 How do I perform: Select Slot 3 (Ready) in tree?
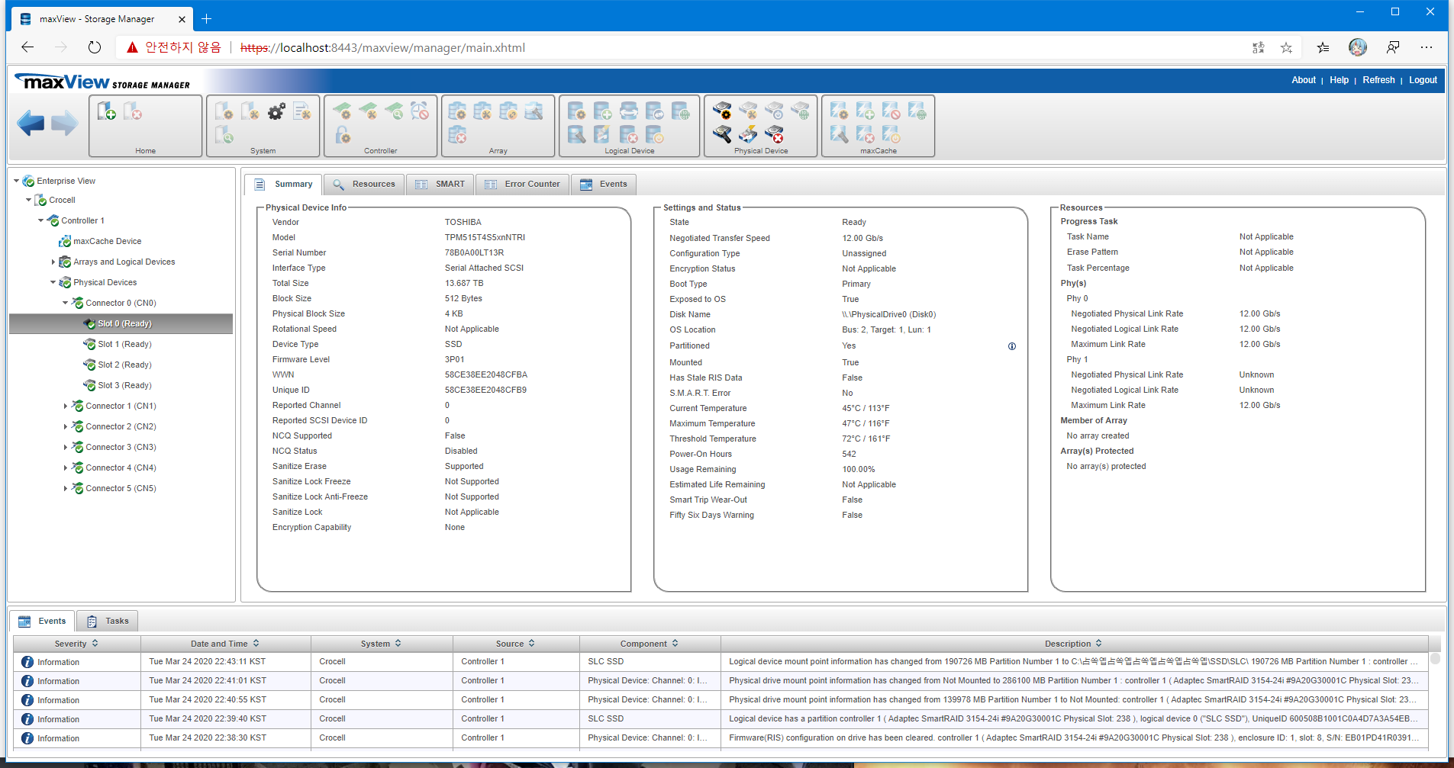pyautogui.click(x=124, y=385)
